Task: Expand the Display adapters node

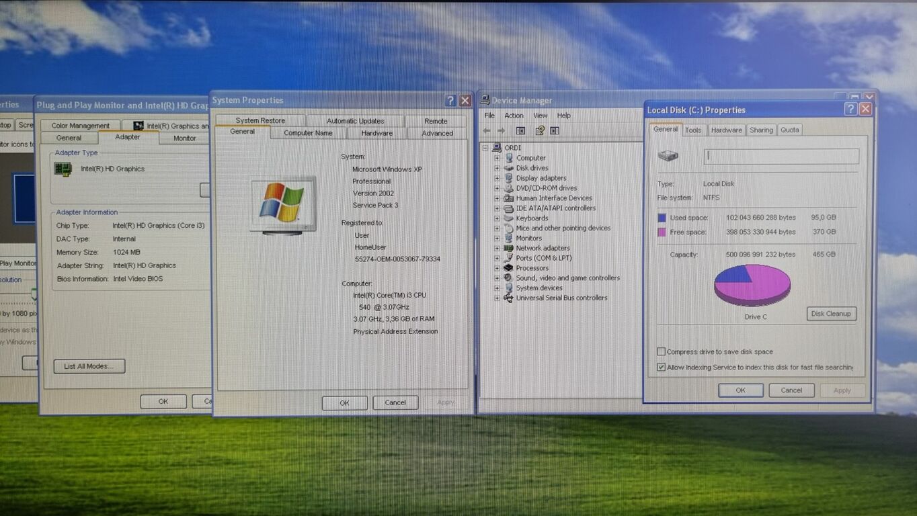Action: point(497,178)
